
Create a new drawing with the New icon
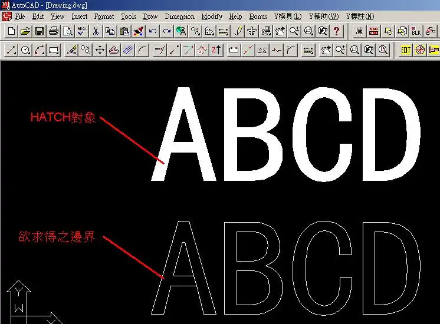(11, 31)
